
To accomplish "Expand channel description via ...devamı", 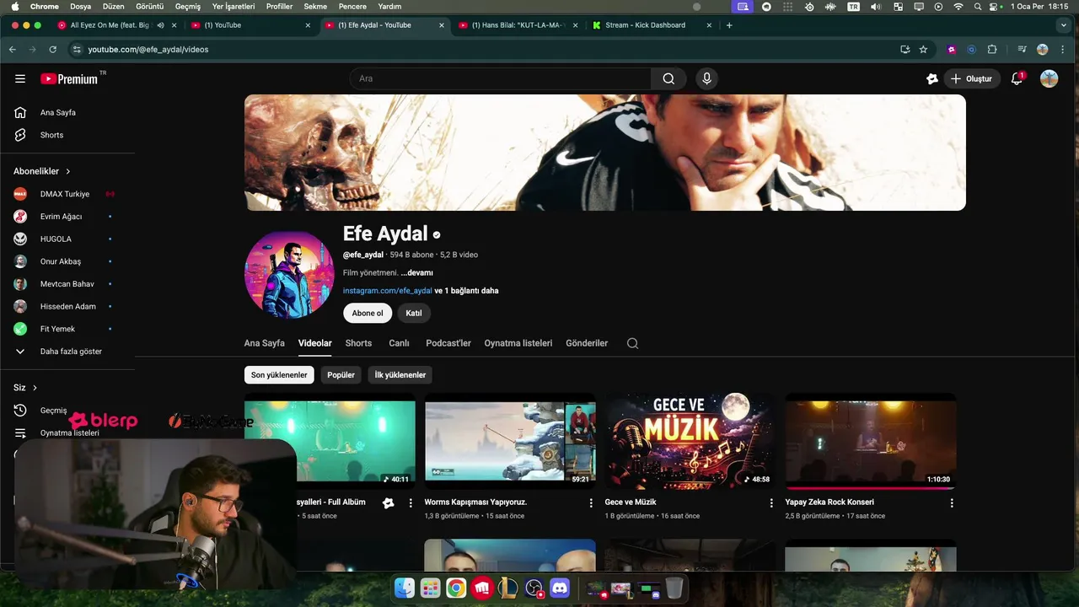I will (417, 273).
